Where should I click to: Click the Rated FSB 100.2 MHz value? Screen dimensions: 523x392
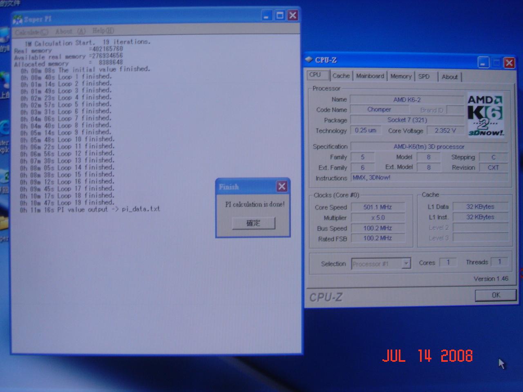click(378, 238)
